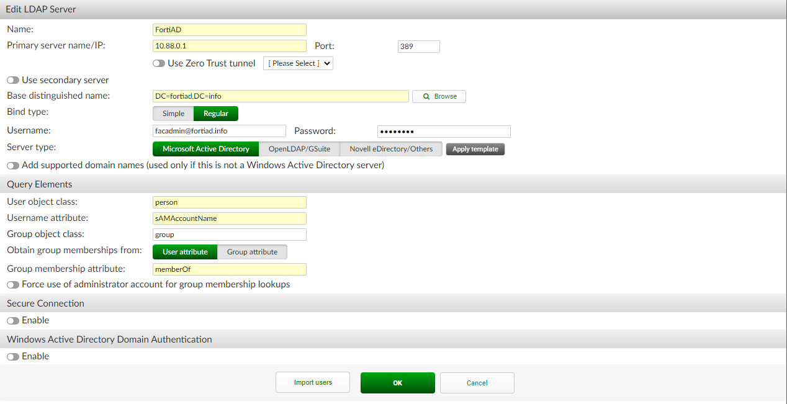Viewport: 787px width, 404px height.
Task: Click the Base distinguished name label
Action: pyautogui.click(x=58, y=96)
